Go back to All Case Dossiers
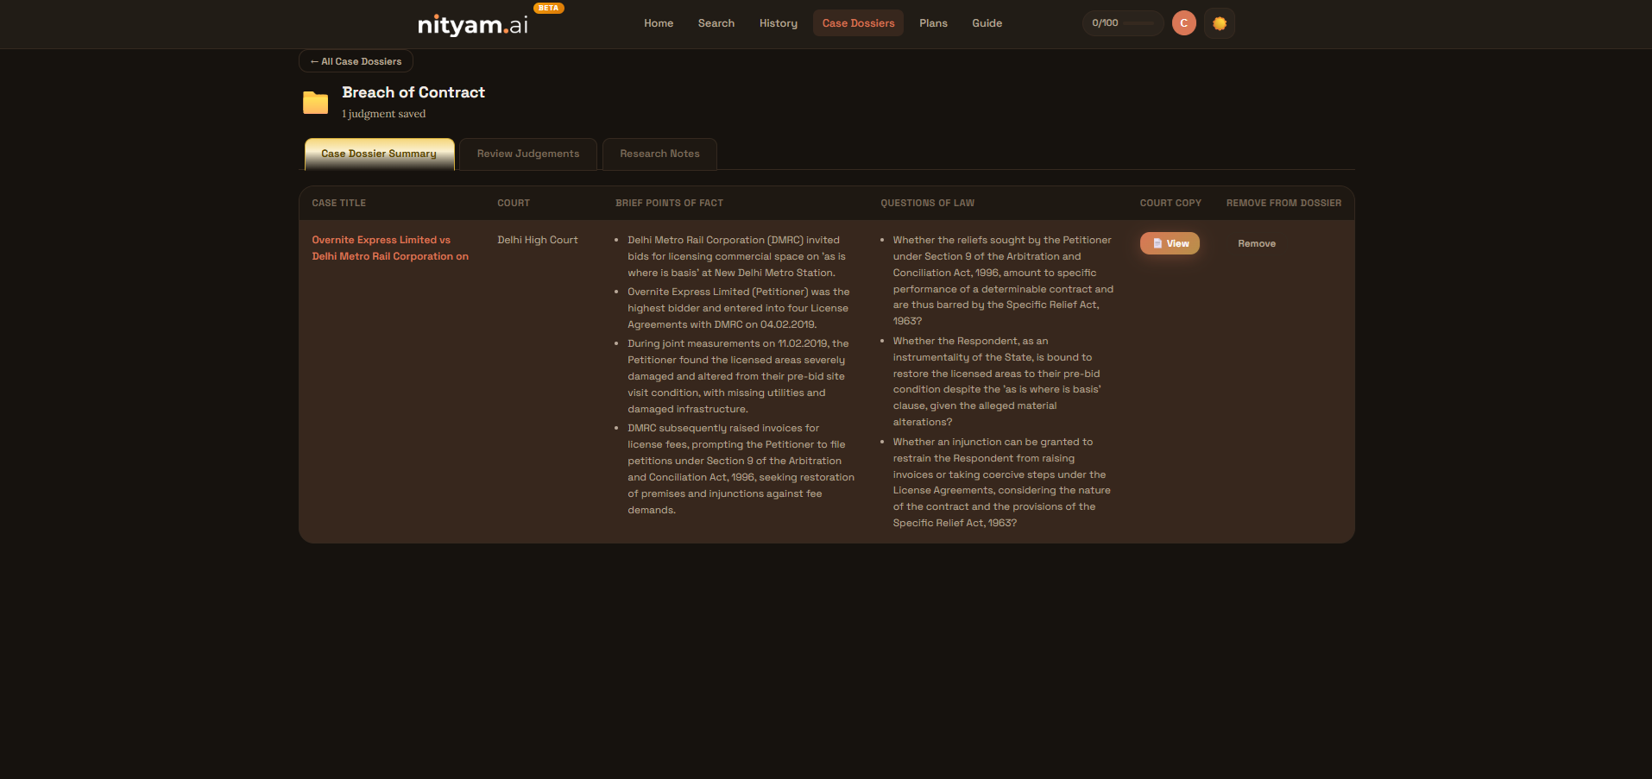 [356, 61]
